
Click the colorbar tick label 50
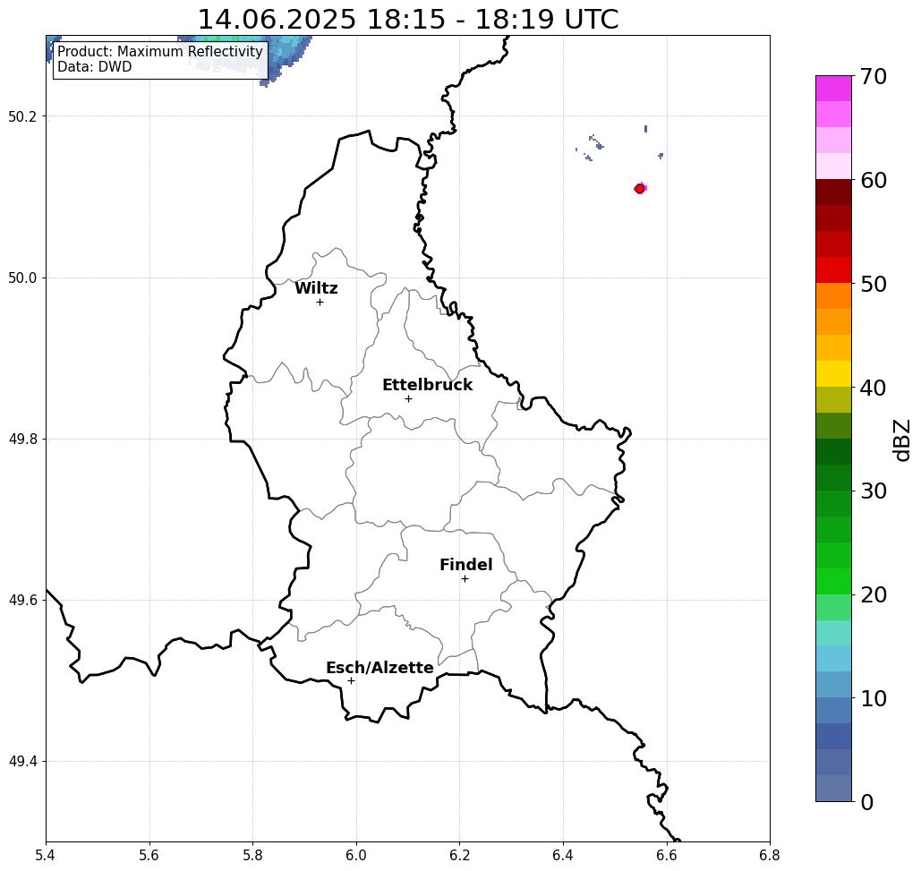(x=874, y=284)
